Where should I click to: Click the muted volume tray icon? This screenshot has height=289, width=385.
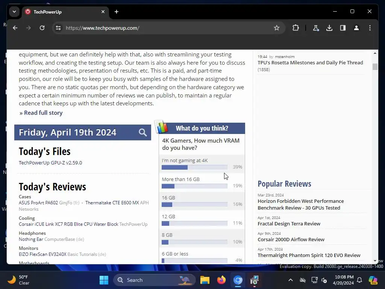tap(324, 280)
